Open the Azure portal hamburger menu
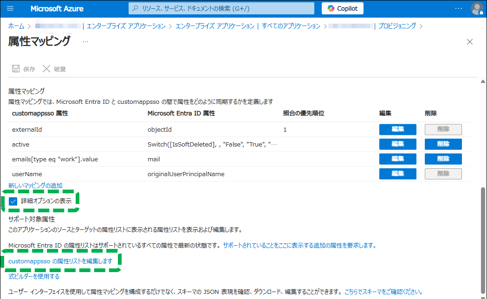The width and height of the screenshot is (487, 299). [10, 8]
